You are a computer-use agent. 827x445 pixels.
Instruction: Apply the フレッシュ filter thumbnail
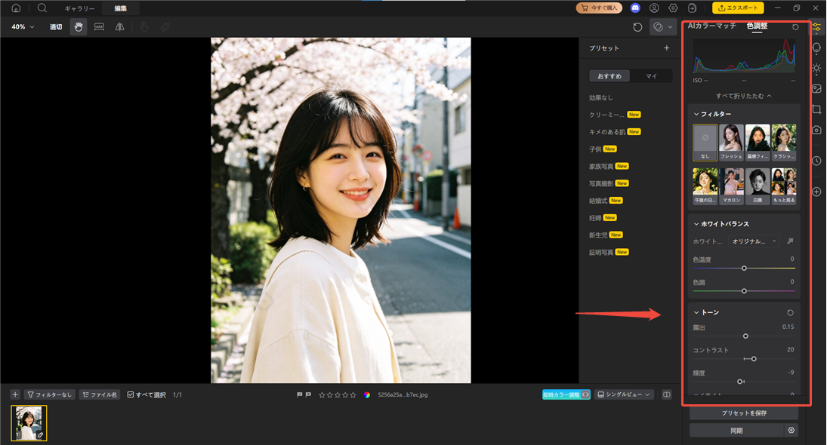731,143
